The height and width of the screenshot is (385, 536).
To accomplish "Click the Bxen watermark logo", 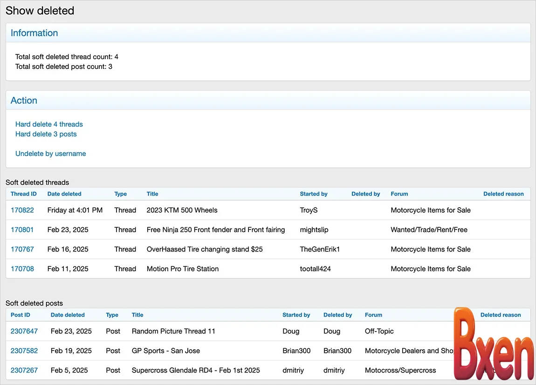I will [493, 344].
